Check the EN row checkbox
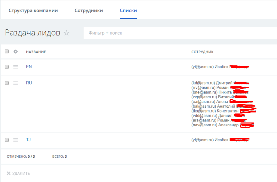 (7, 67)
